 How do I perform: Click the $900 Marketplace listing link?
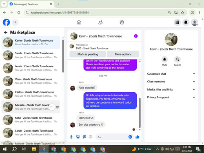[x=92, y=49]
